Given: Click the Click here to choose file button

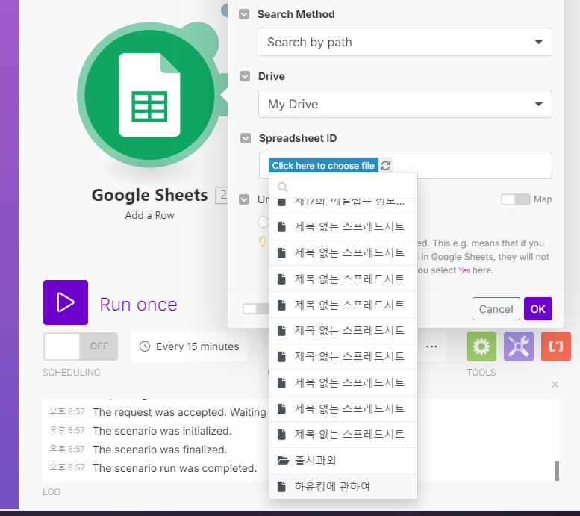Looking at the screenshot, I should [x=323, y=166].
